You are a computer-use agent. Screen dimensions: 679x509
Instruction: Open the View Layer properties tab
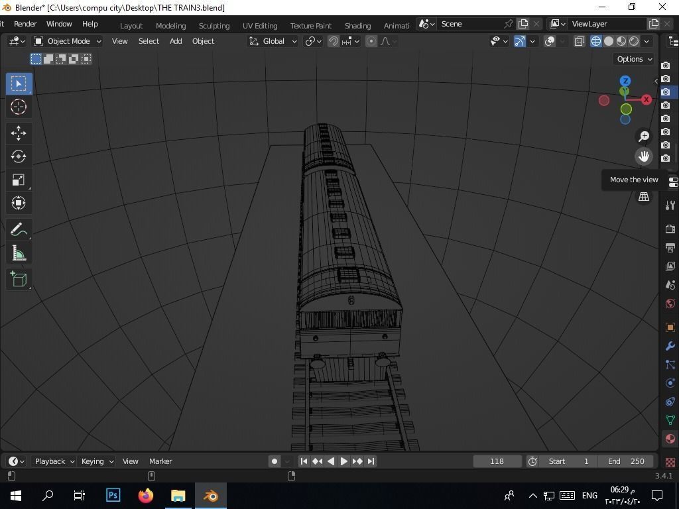tap(670, 266)
